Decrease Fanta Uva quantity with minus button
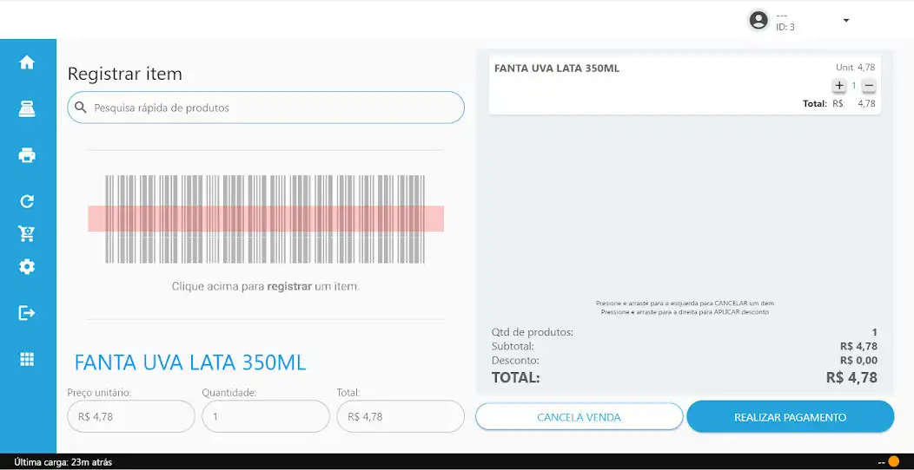Image resolution: width=914 pixels, height=470 pixels. point(869,86)
